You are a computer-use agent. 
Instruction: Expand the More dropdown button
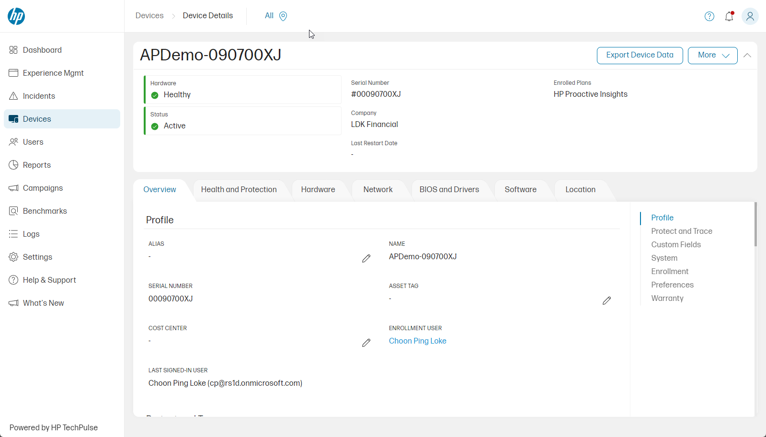point(712,55)
